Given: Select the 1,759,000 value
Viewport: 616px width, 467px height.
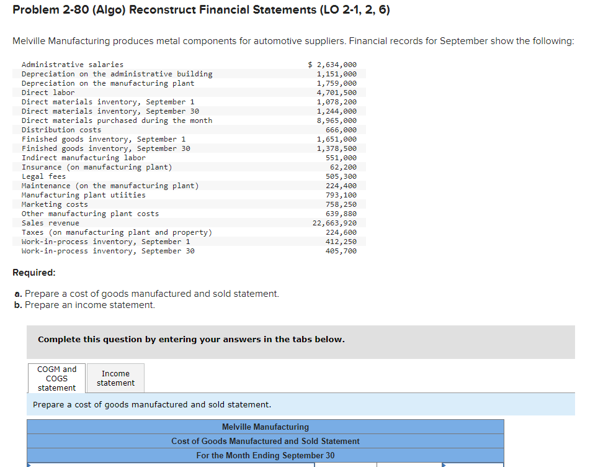Looking at the screenshot, I should (x=337, y=83).
